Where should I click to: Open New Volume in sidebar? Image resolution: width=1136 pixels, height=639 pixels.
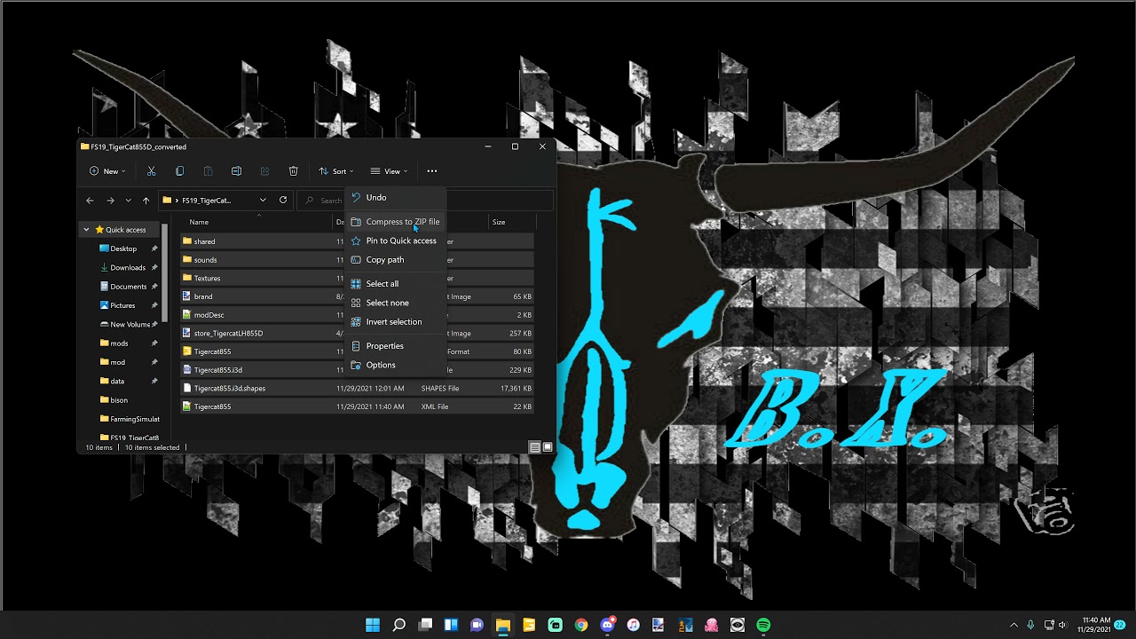[130, 325]
